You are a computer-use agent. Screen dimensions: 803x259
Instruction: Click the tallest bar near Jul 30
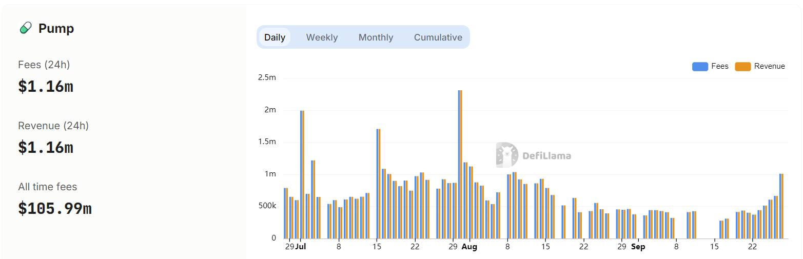click(460, 164)
